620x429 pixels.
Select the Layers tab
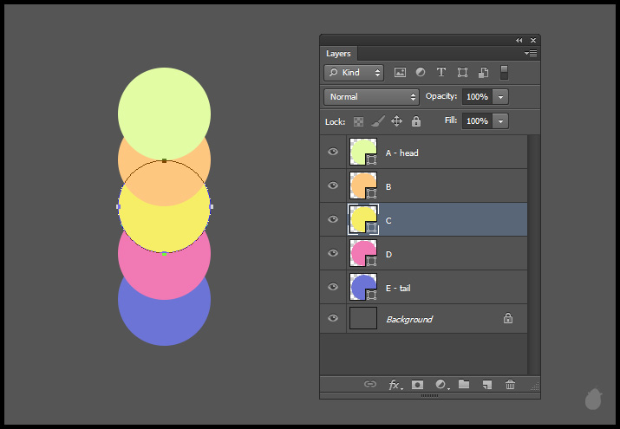[338, 54]
